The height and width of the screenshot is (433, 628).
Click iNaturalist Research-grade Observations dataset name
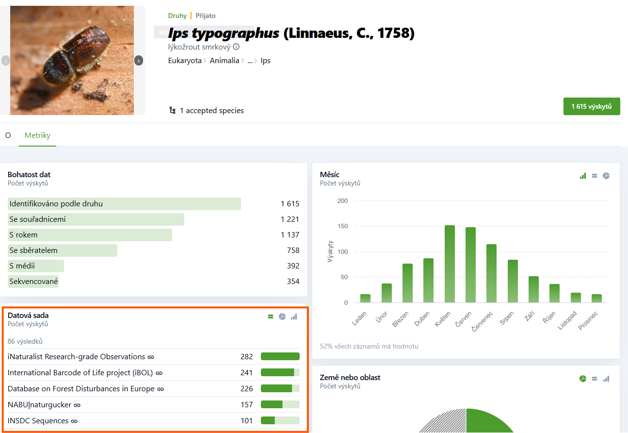[77, 357]
